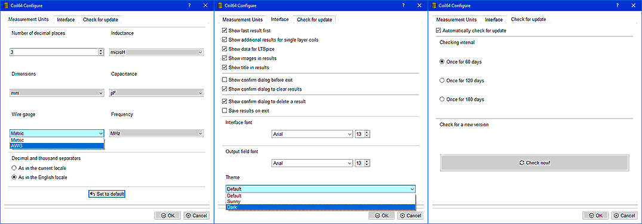Screen dimensions: 642x224
Task: Collapse the Wire gauge dropdown showing Metric
Action: point(57,133)
